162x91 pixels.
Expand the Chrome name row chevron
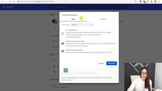pos(125,41)
